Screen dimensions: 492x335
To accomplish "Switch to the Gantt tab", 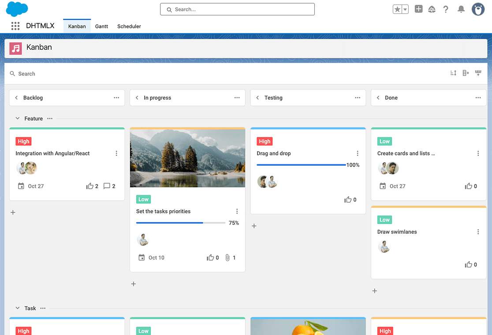I will click(x=101, y=26).
